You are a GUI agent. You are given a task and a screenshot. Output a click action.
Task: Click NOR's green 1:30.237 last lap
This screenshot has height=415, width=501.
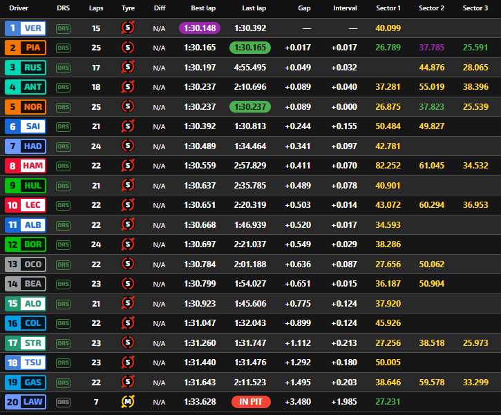click(251, 107)
